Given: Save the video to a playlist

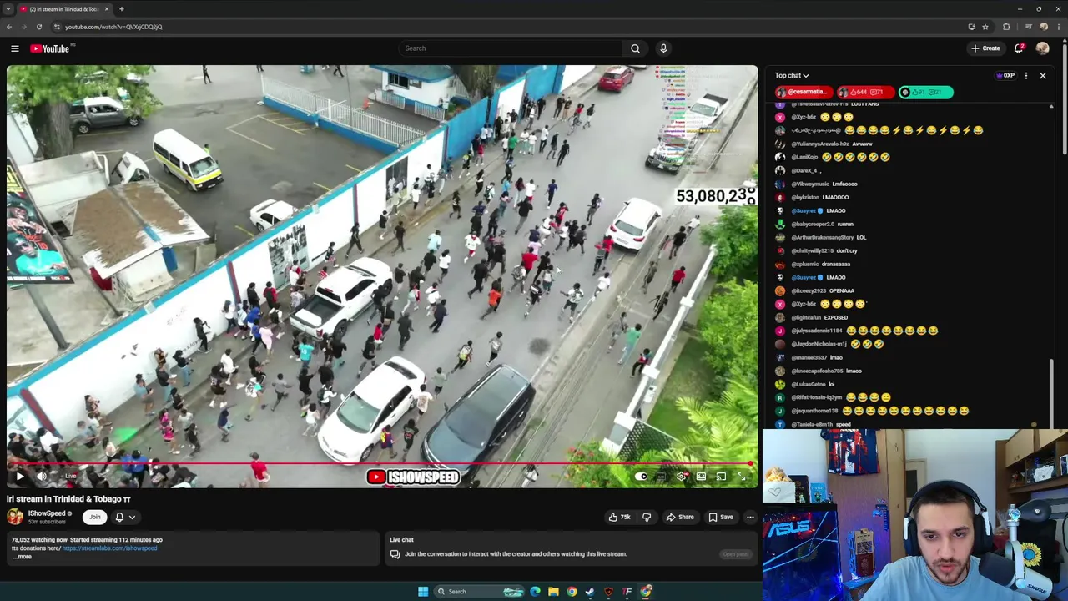Looking at the screenshot, I should coord(721,517).
